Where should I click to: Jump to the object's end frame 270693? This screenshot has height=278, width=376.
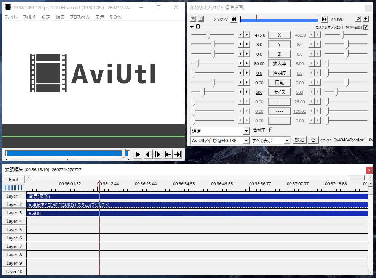pyautogui.click(x=325, y=19)
